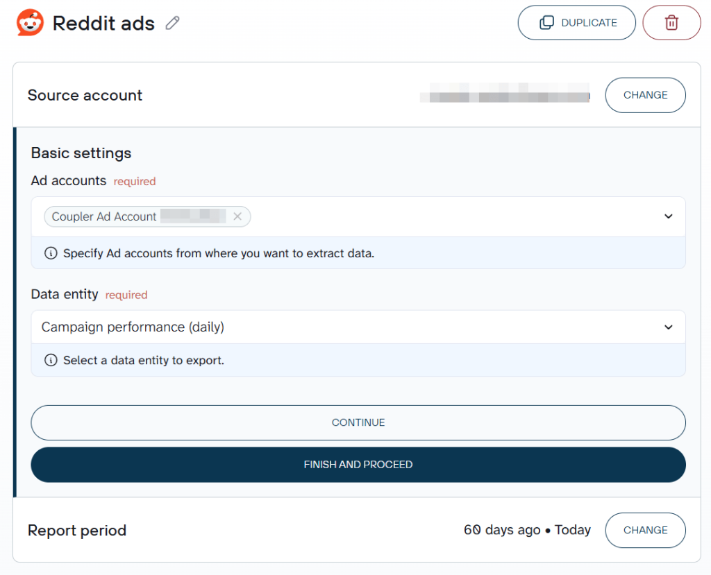Click CHANGE next to Report period
The image size is (711, 575).
click(645, 530)
